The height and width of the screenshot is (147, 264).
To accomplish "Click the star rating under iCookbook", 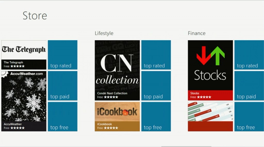I will pos(111,128).
